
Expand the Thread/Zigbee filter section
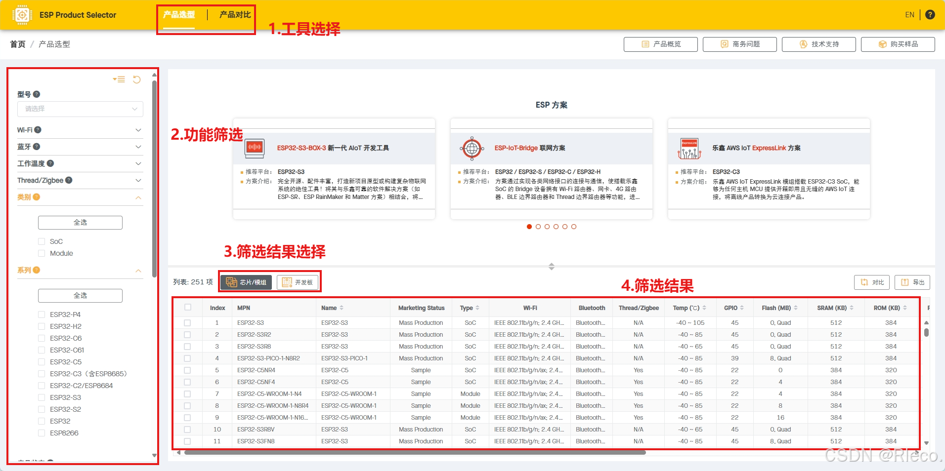[138, 180]
